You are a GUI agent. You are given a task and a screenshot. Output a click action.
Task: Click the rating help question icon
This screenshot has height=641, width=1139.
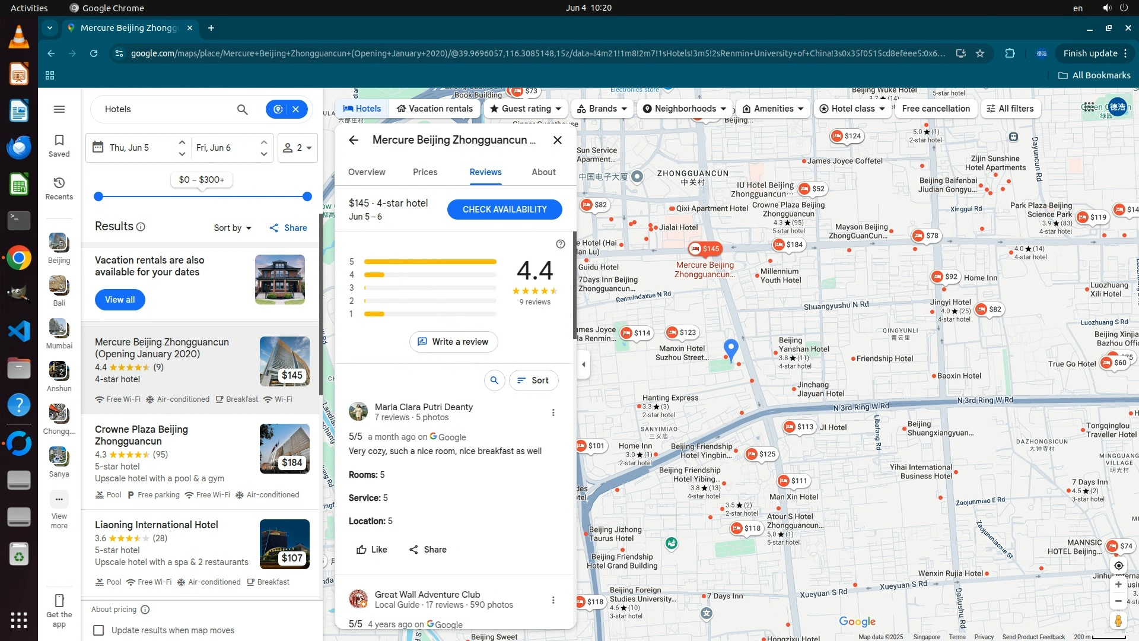tap(560, 244)
